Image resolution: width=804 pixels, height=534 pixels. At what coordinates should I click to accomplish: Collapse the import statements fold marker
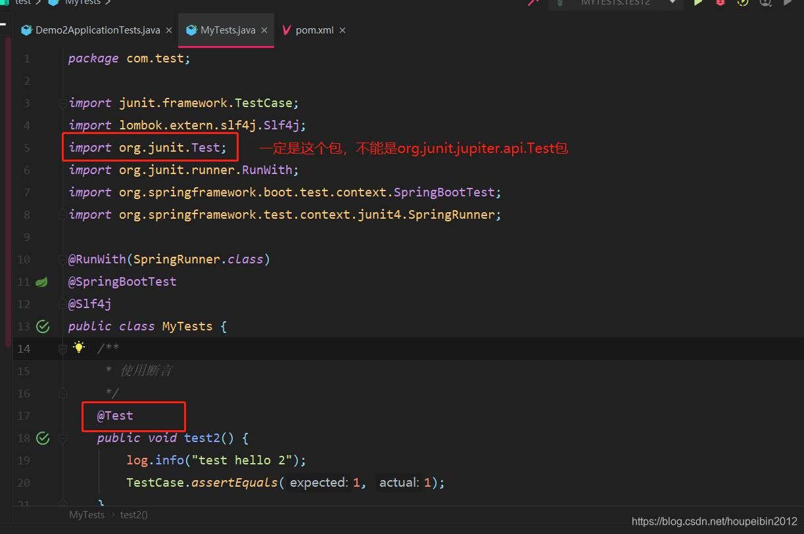click(x=62, y=103)
